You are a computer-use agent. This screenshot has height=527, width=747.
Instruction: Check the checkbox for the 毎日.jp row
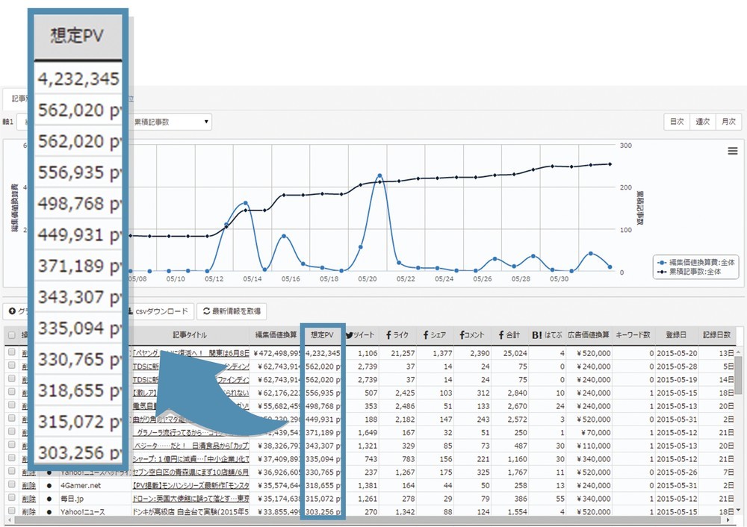tap(10, 498)
